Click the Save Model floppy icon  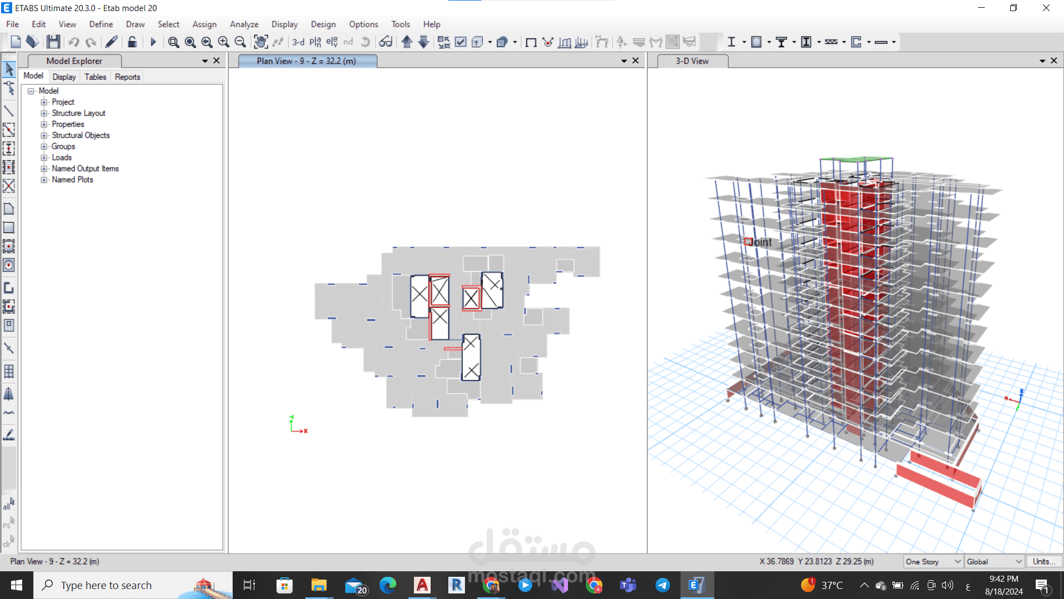(x=53, y=42)
